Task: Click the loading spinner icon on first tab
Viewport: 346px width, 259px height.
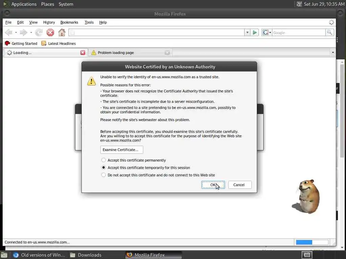Action: (x=9, y=53)
